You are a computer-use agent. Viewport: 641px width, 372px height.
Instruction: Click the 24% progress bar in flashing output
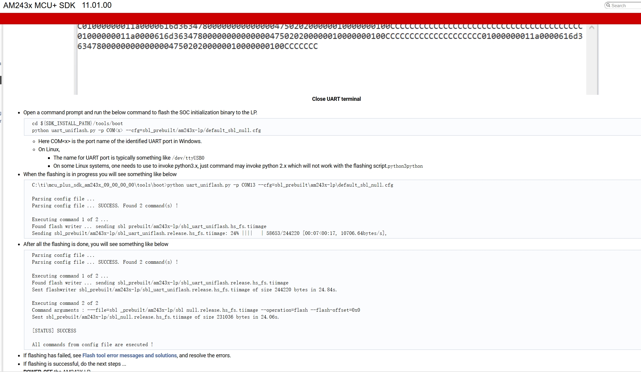tap(252, 233)
